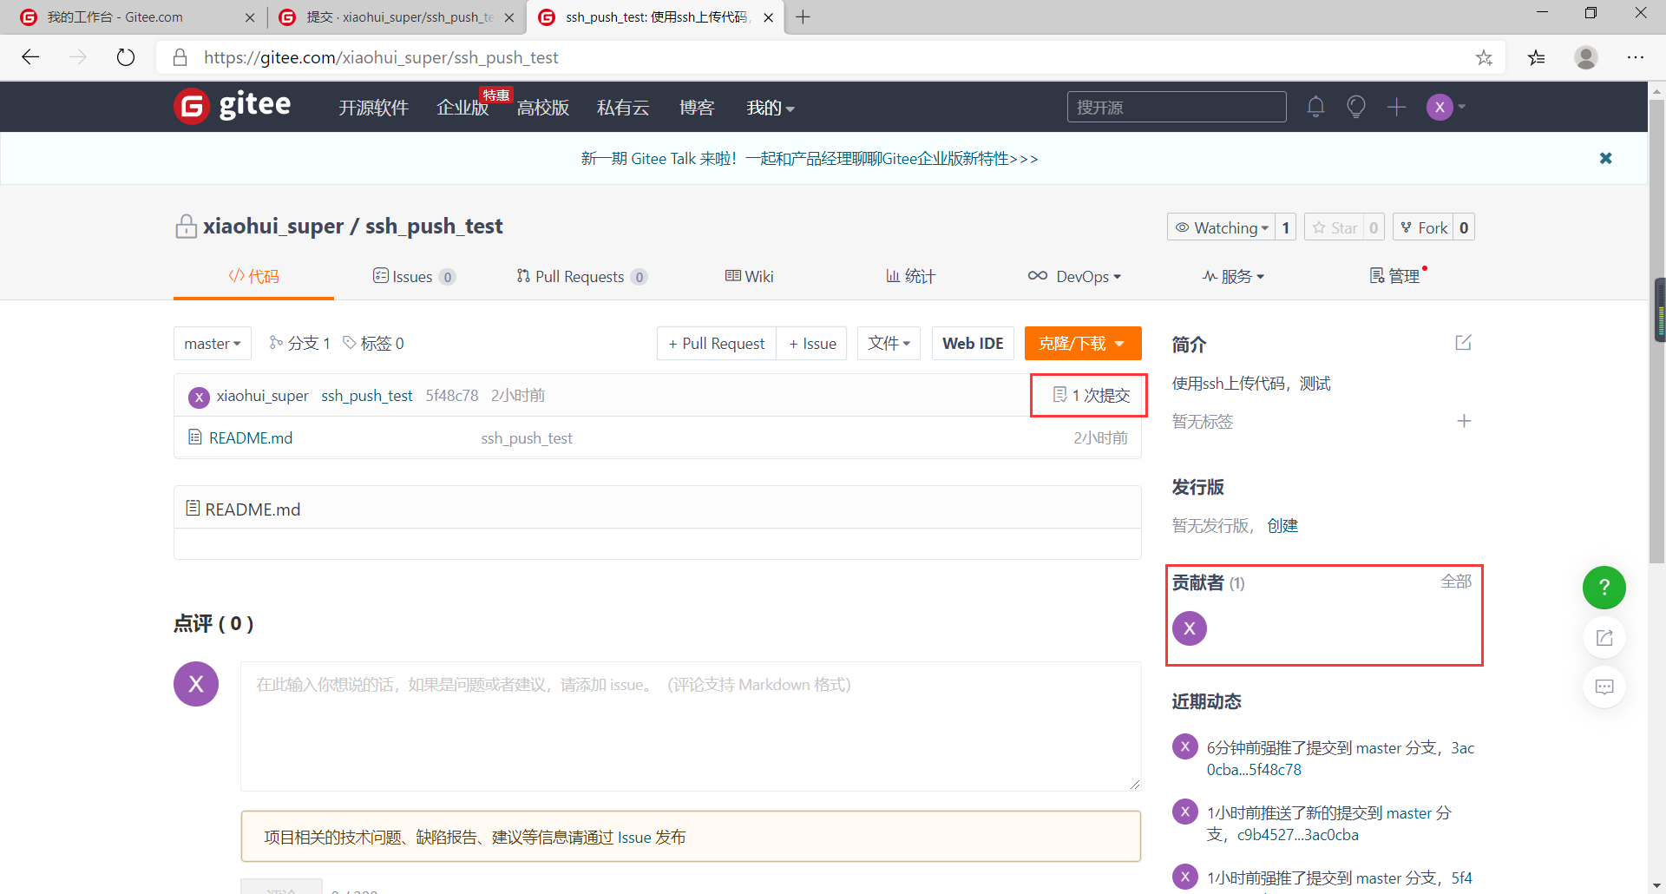Screen dimensions: 1666x894
Task: Open the Issues tab
Action: pyautogui.click(x=414, y=276)
